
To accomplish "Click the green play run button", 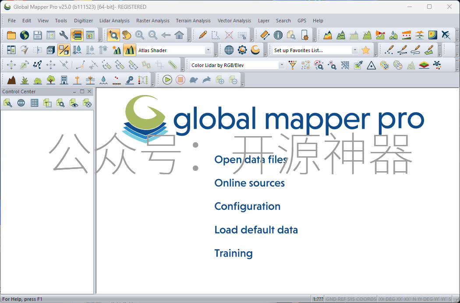I will click(167, 80).
